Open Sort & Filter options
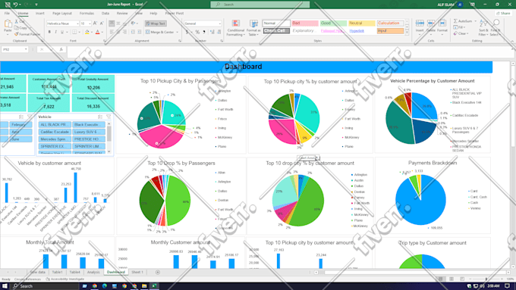The width and height of the screenshot is (516, 290). pyautogui.click(x=483, y=27)
